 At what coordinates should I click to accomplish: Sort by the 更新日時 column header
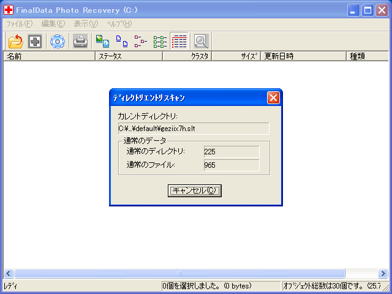304,56
